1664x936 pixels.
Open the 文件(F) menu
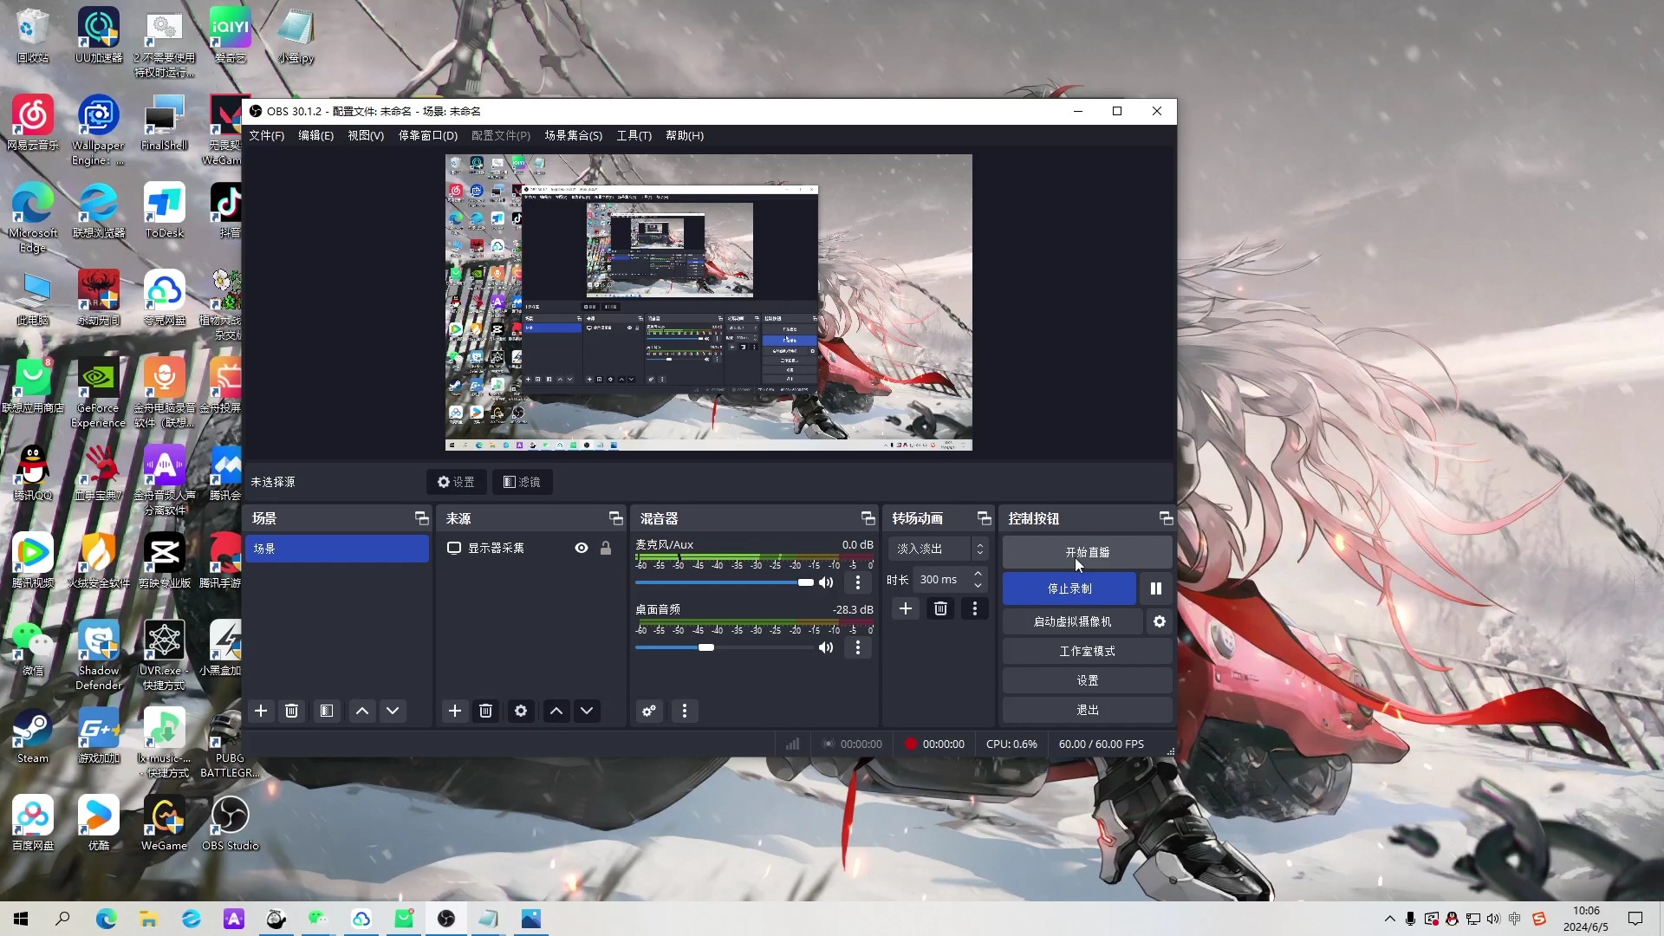266,135
